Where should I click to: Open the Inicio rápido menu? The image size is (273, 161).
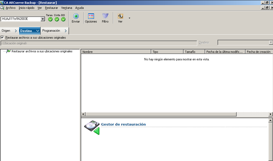coord(26,8)
